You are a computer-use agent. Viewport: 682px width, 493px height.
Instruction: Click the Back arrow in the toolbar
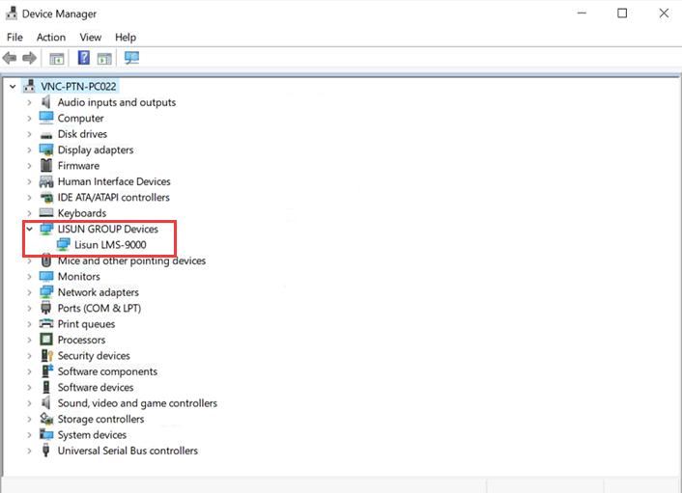coord(11,58)
